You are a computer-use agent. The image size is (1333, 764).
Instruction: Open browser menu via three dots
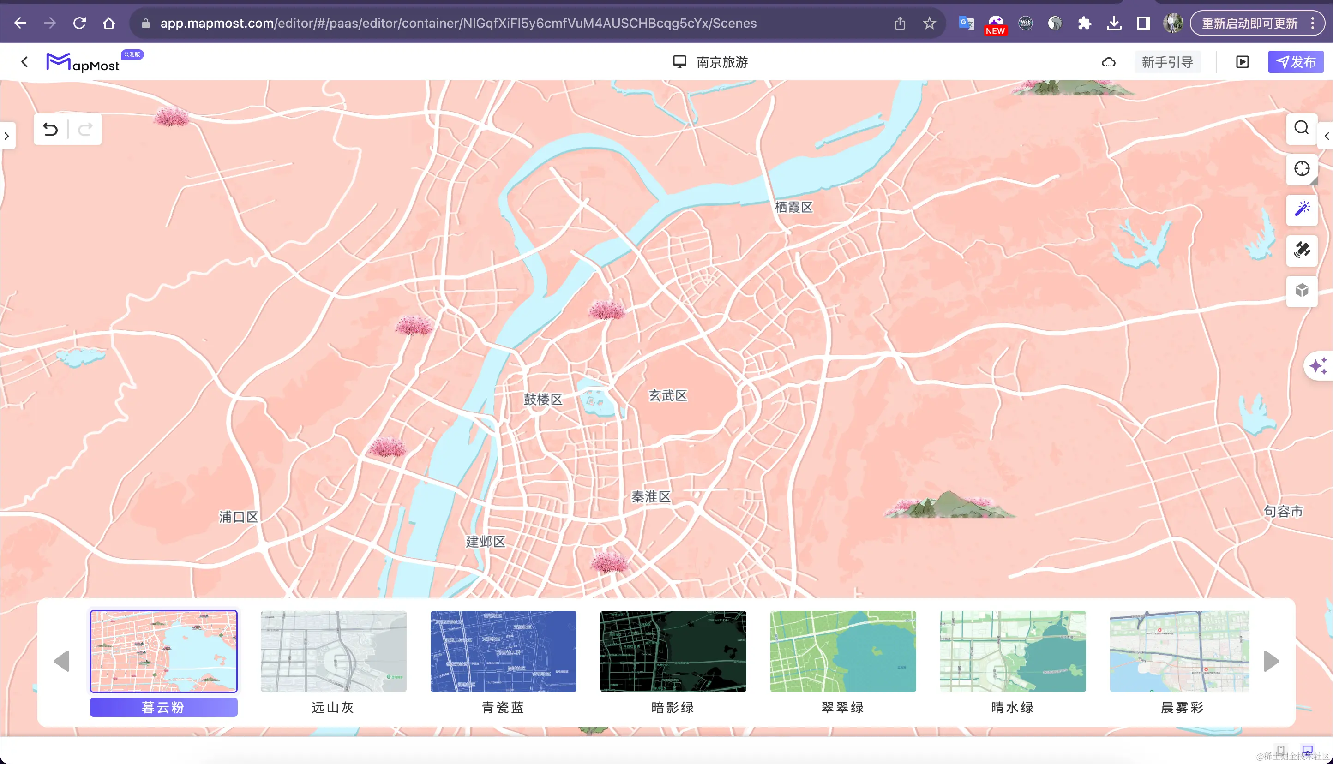(x=1313, y=23)
